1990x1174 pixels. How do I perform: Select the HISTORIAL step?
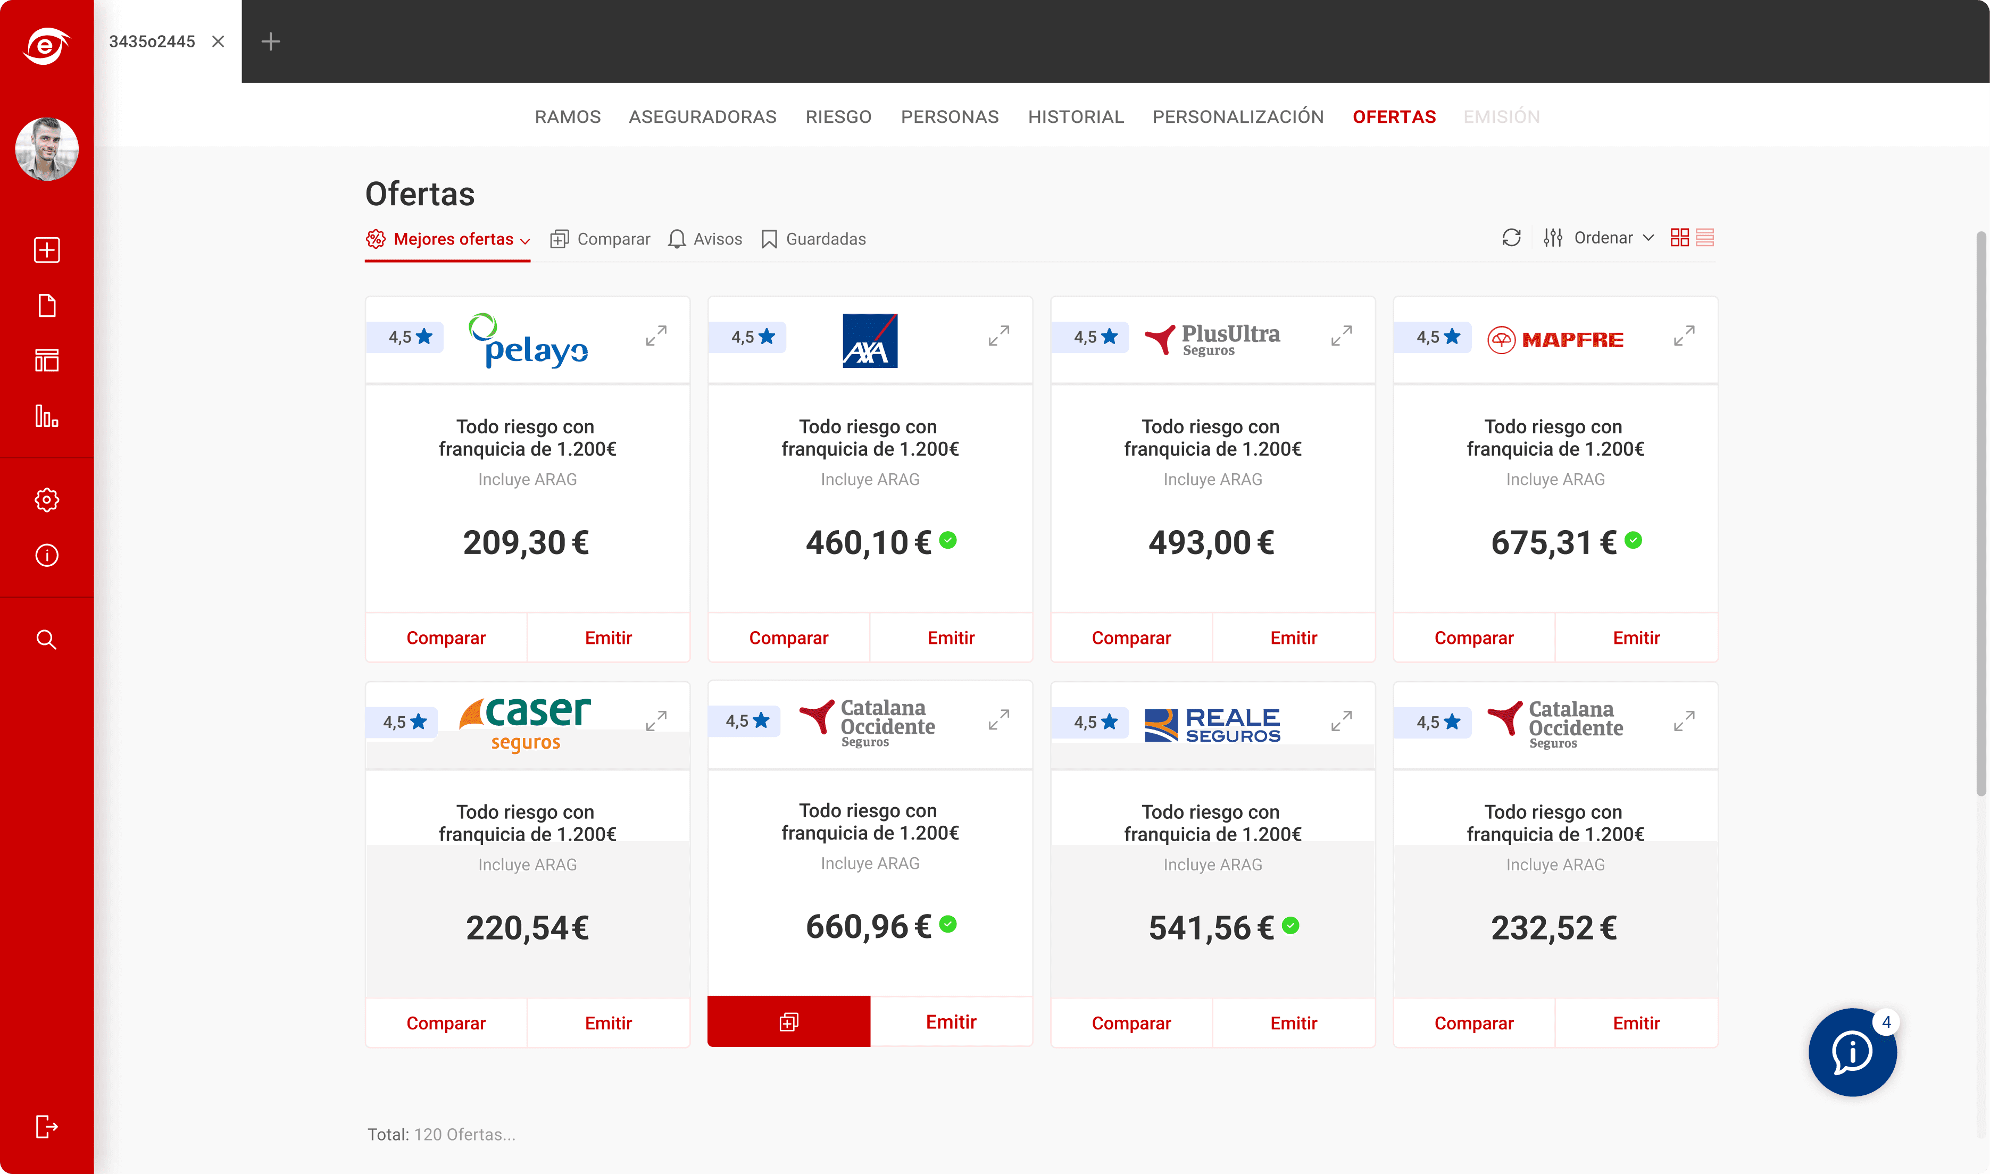coord(1076,116)
